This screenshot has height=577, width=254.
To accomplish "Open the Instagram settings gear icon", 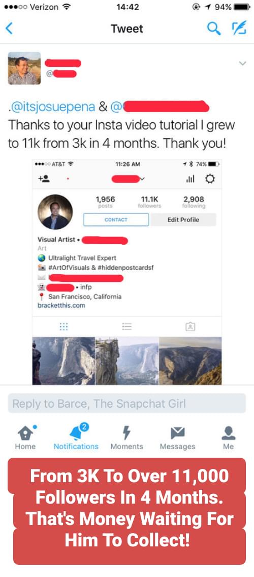I will coord(210,179).
